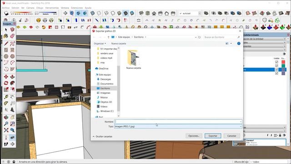The height and width of the screenshot is (164, 291).
Task: Select Documentos in the folder tree
Action: tap(107, 84)
